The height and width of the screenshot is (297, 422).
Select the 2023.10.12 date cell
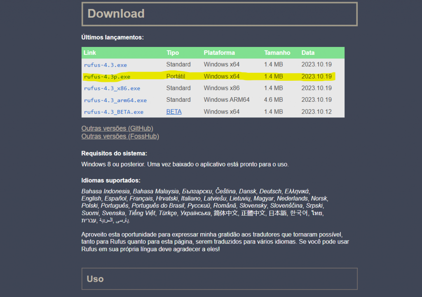tap(316, 112)
